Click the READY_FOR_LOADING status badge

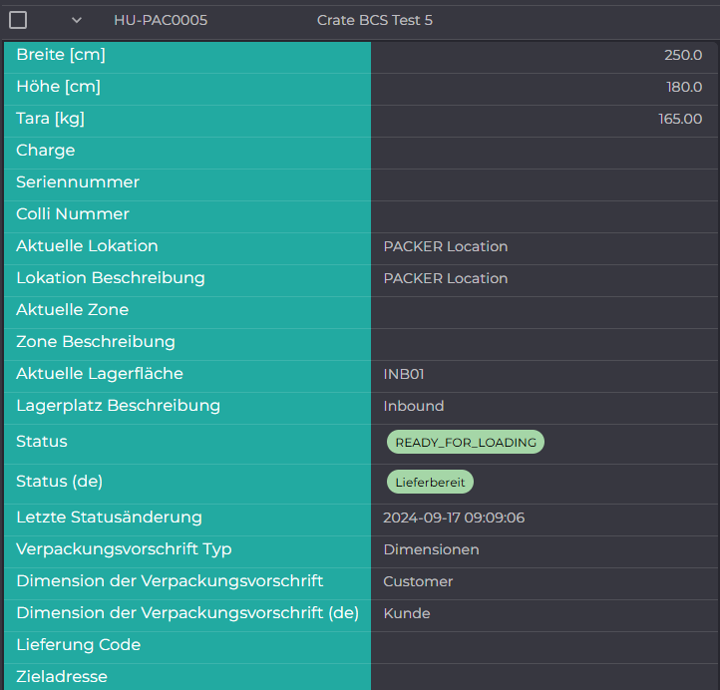[x=466, y=442]
